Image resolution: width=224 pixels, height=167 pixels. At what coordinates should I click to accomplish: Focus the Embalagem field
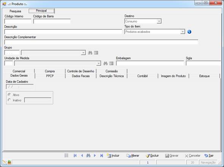point(150,63)
